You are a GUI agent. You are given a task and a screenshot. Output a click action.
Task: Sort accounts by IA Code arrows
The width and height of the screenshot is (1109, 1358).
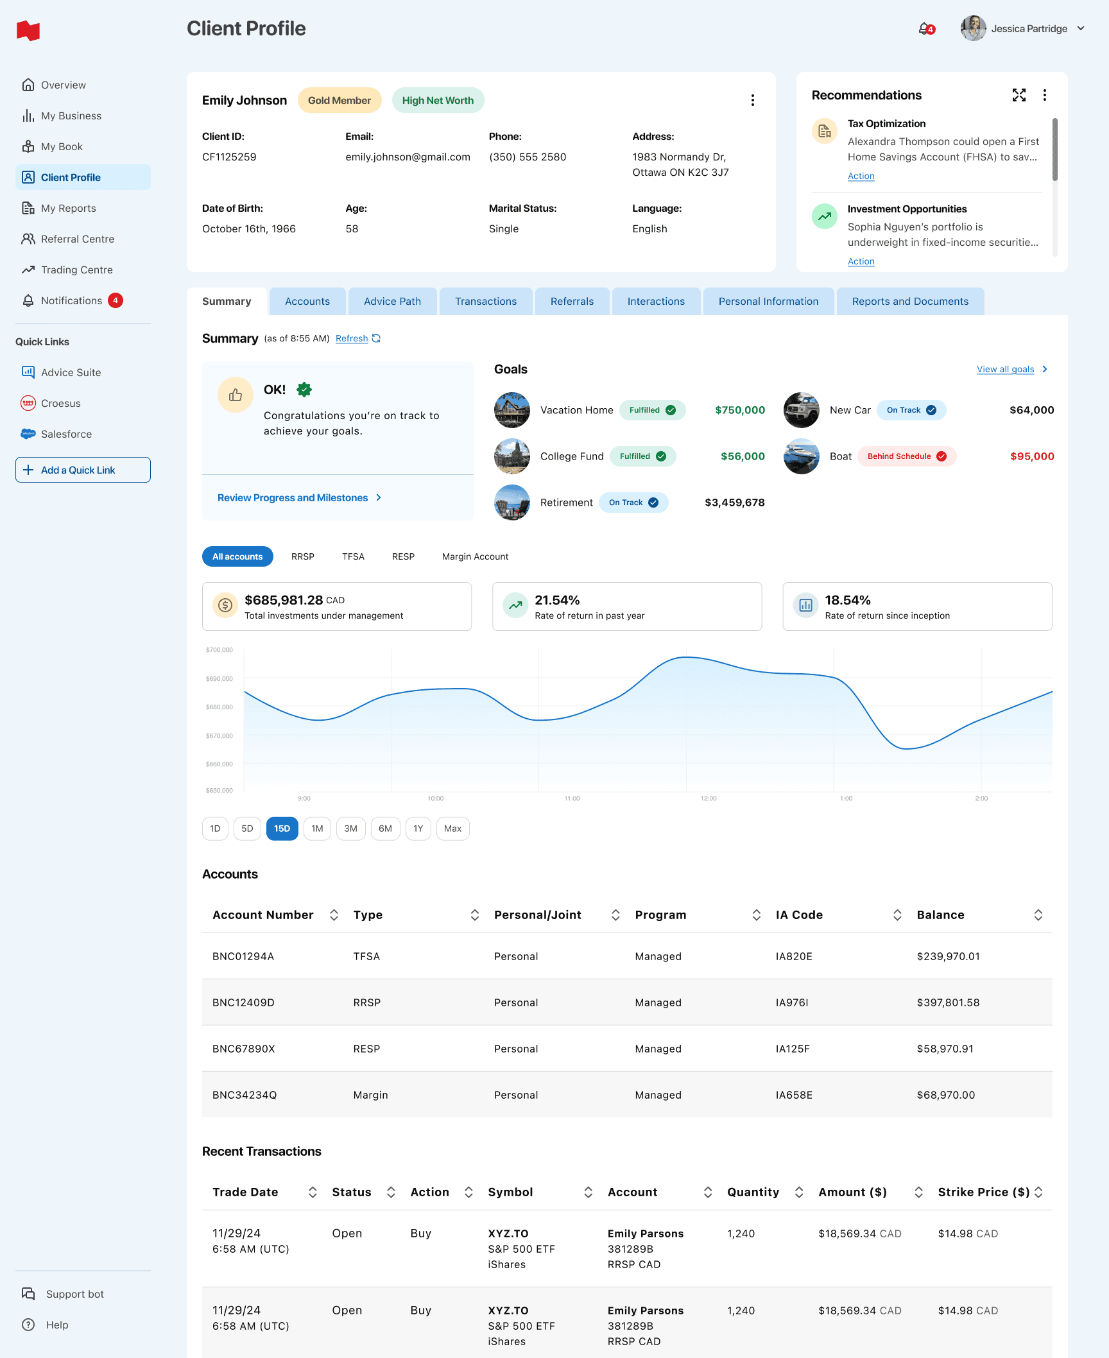(897, 915)
